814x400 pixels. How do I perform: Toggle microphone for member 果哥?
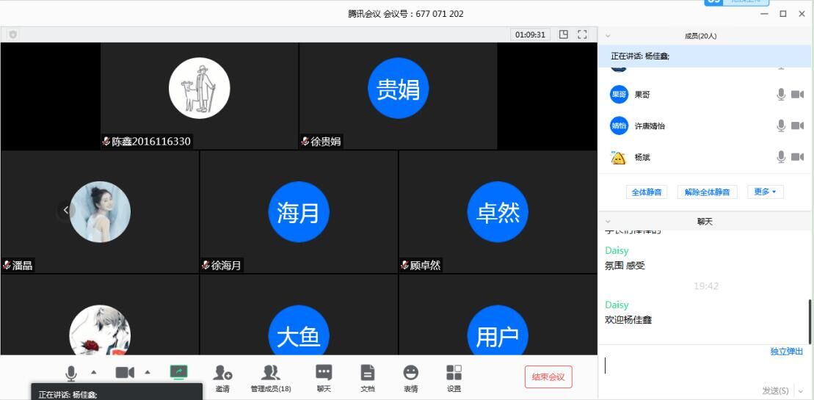(x=781, y=95)
